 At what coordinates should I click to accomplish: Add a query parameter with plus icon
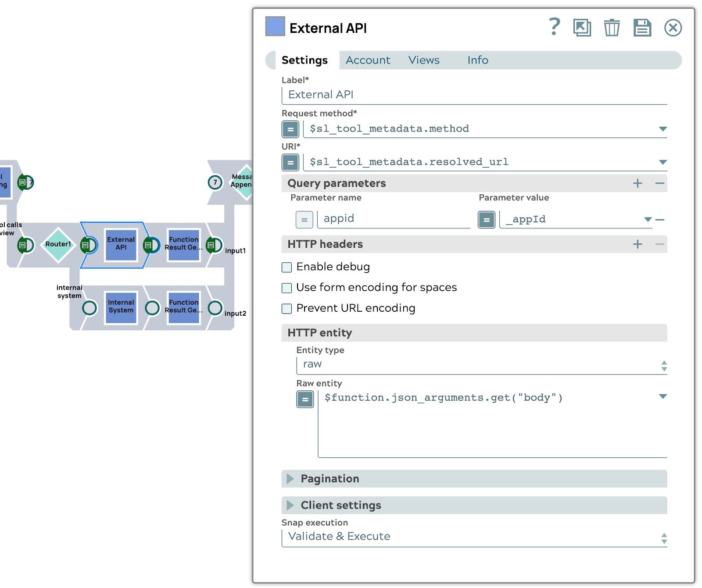tap(638, 183)
